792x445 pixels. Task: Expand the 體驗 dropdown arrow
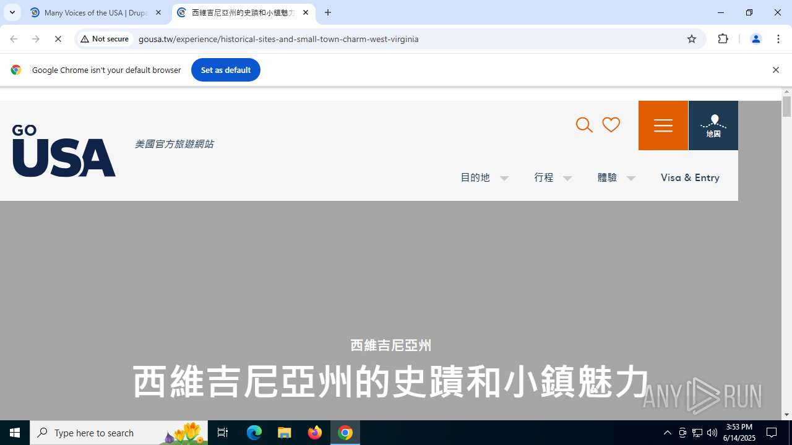click(631, 178)
